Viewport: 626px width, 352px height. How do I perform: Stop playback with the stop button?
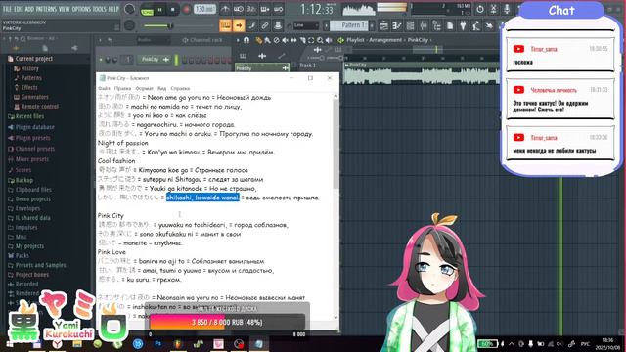[172, 9]
